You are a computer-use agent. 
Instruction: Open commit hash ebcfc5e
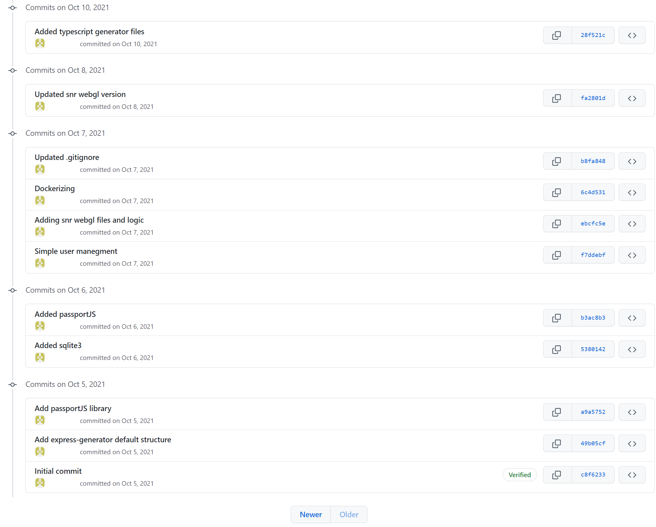pyautogui.click(x=593, y=224)
